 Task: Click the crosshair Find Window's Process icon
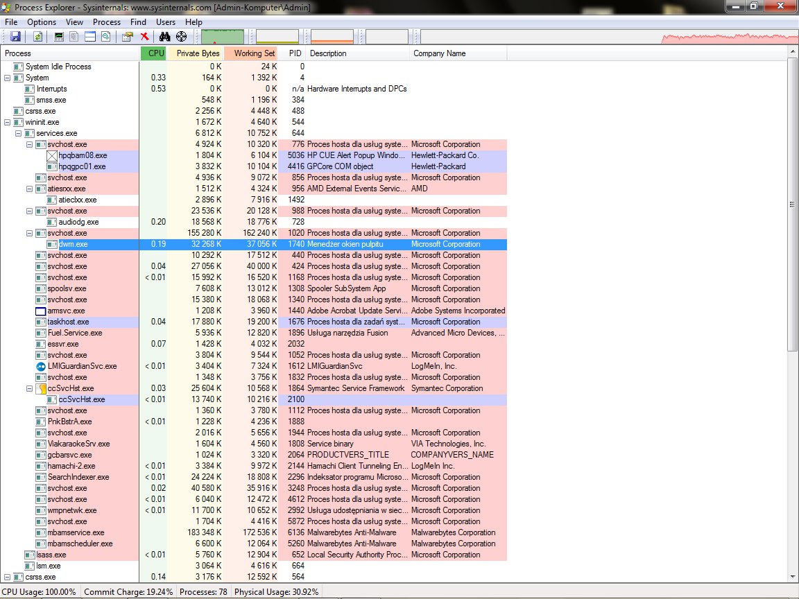coord(182,37)
